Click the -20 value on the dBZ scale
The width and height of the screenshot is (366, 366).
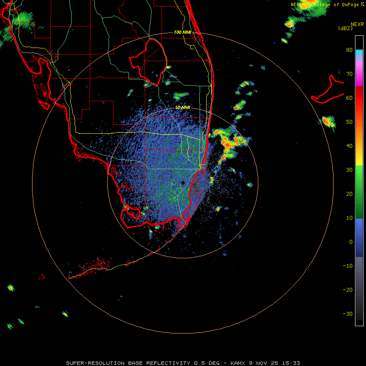coord(348,290)
